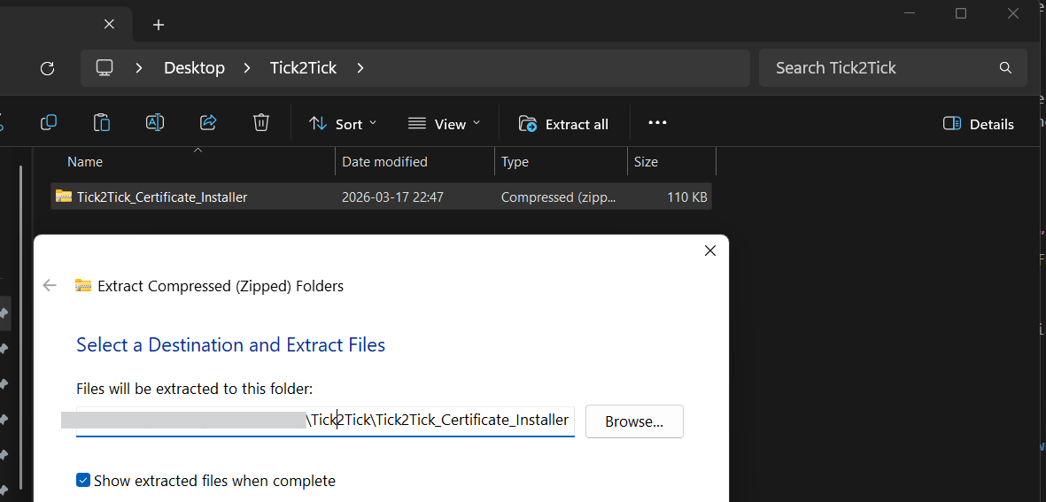The height and width of the screenshot is (502, 1046).
Task: Click the Paste clipboard icon
Action: 102,123
